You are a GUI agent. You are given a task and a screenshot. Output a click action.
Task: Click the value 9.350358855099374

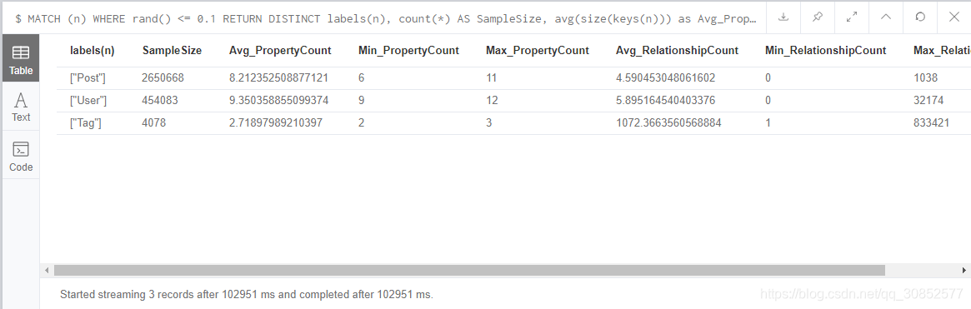coord(278,100)
